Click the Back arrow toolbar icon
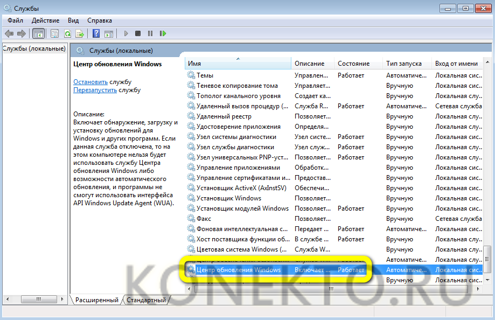The width and height of the screenshot is (495, 320). pos(9,33)
